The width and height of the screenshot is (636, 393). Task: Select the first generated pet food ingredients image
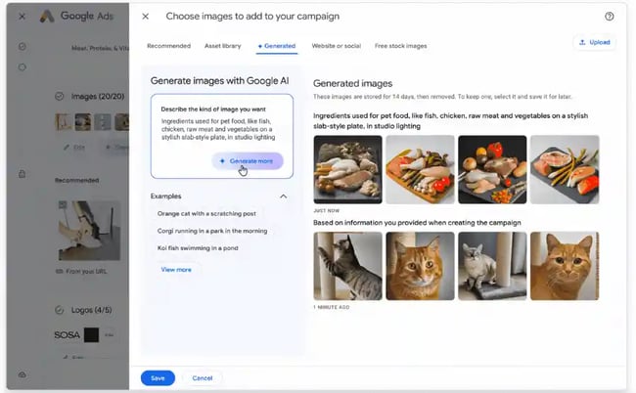(x=348, y=169)
